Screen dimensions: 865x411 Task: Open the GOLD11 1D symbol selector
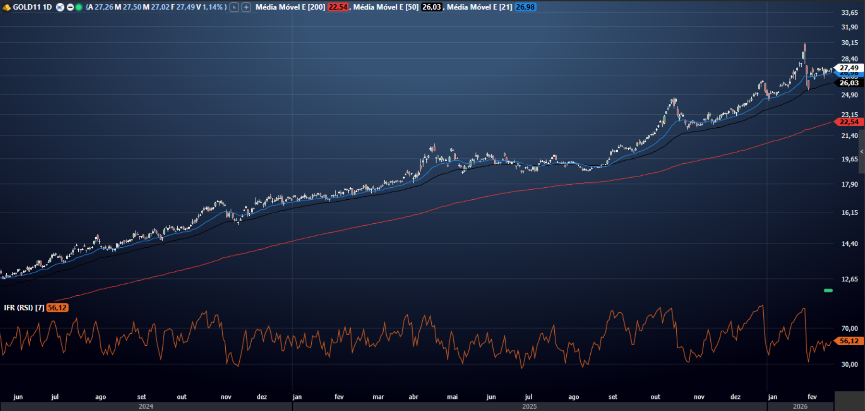tap(32, 7)
